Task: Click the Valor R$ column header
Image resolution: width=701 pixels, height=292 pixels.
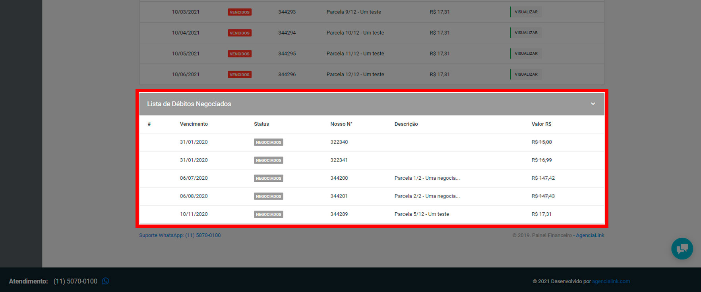Action: [x=541, y=124]
